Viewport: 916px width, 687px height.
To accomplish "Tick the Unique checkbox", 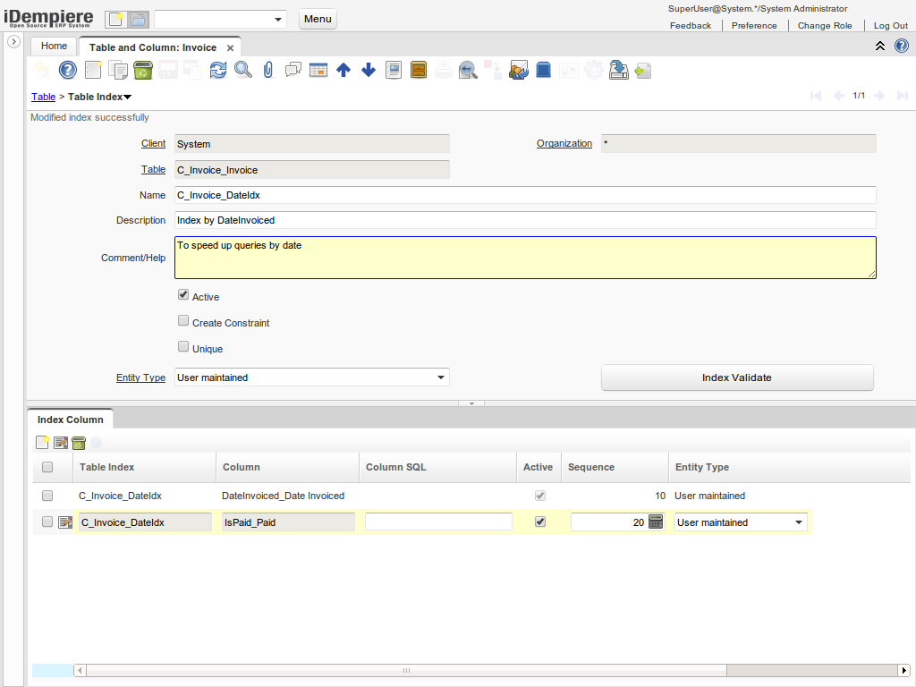I will coord(183,346).
